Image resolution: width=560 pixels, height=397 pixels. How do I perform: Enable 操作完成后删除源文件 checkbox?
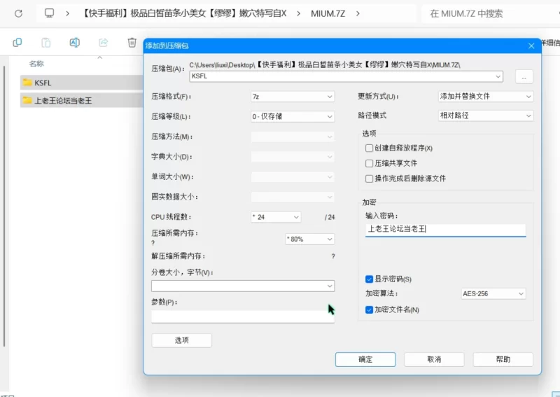(370, 179)
